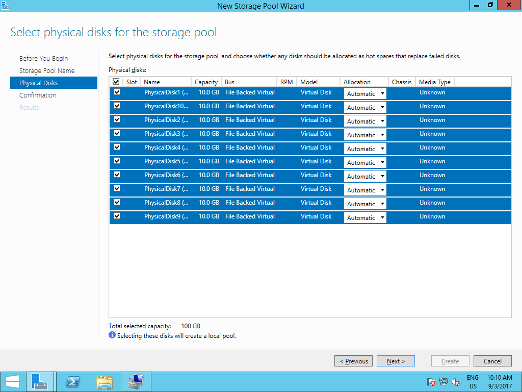Deselect the PhysicalDisk9 checkbox

[x=116, y=216]
